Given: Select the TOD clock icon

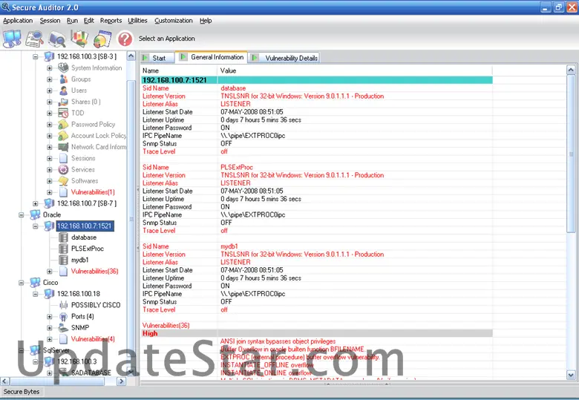Looking at the screenshot, I should click(64, 113).
